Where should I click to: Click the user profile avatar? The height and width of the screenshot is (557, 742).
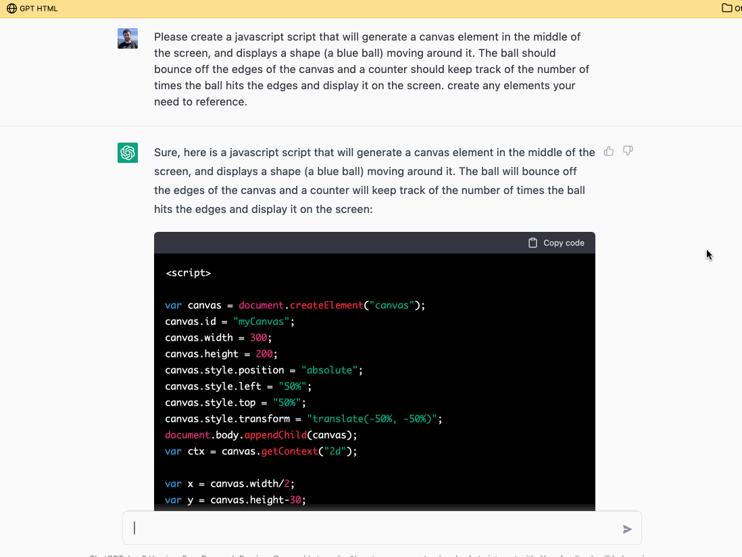coord(128,39)
